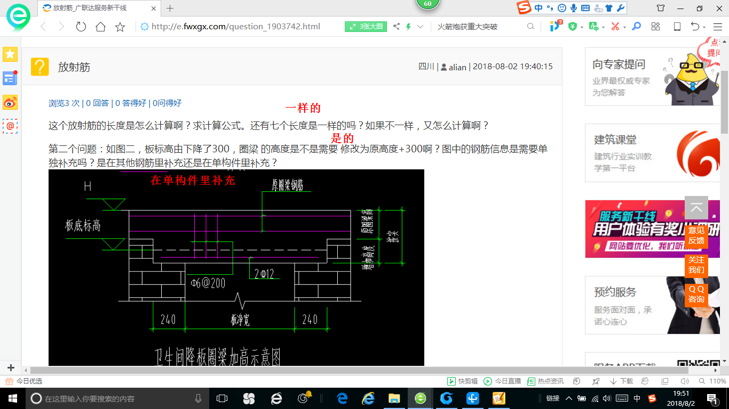Screen dimensions: 729x409
Task: Click the mobile phone mode icon
Action: click(x=677, y=27)
